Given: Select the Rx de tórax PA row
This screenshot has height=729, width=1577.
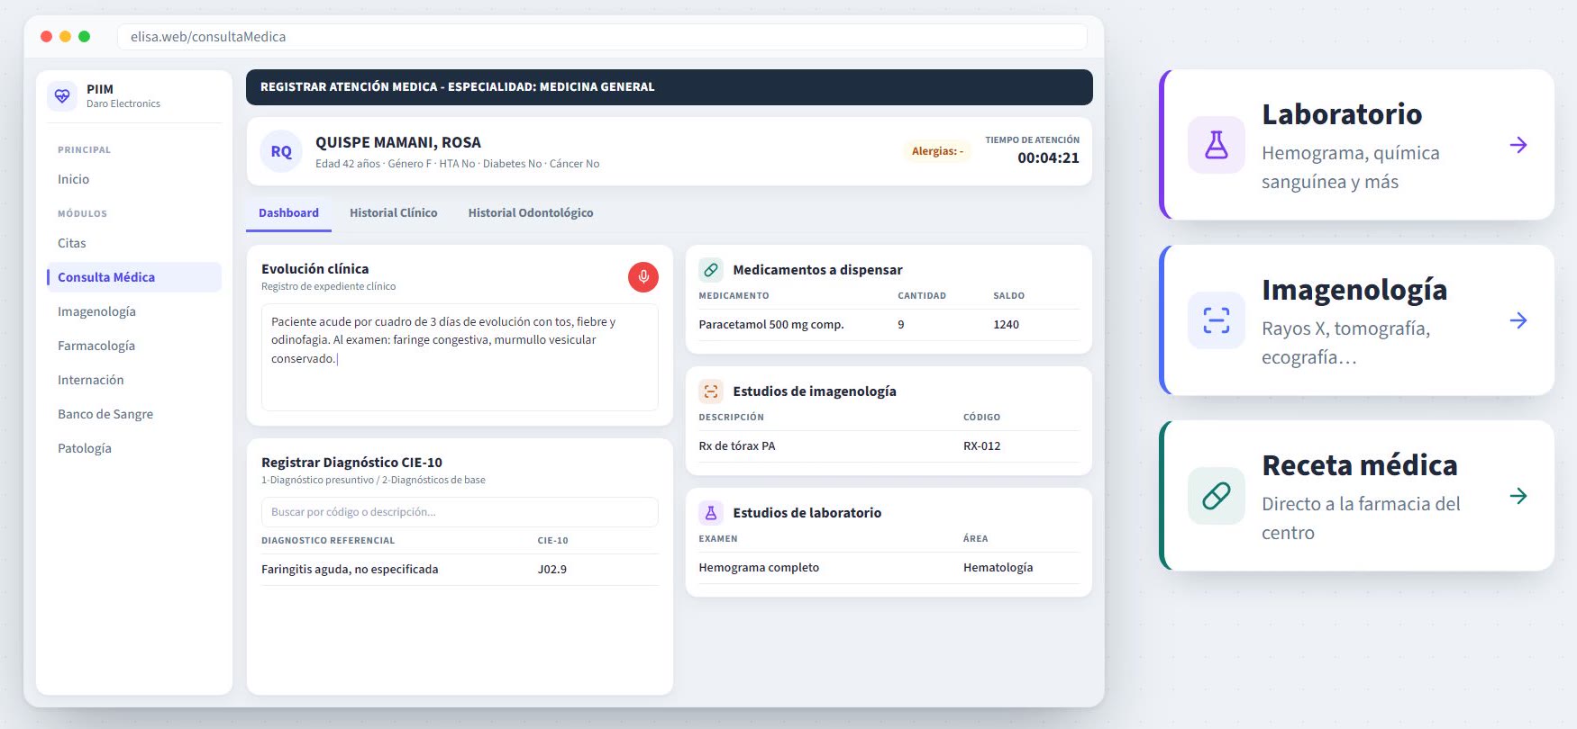Looking at the screenshot, I should [889, 446].
